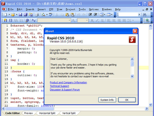Screen dimensions: 154x116
Task: Click the Open file folder icon
Action: point(13,15)
